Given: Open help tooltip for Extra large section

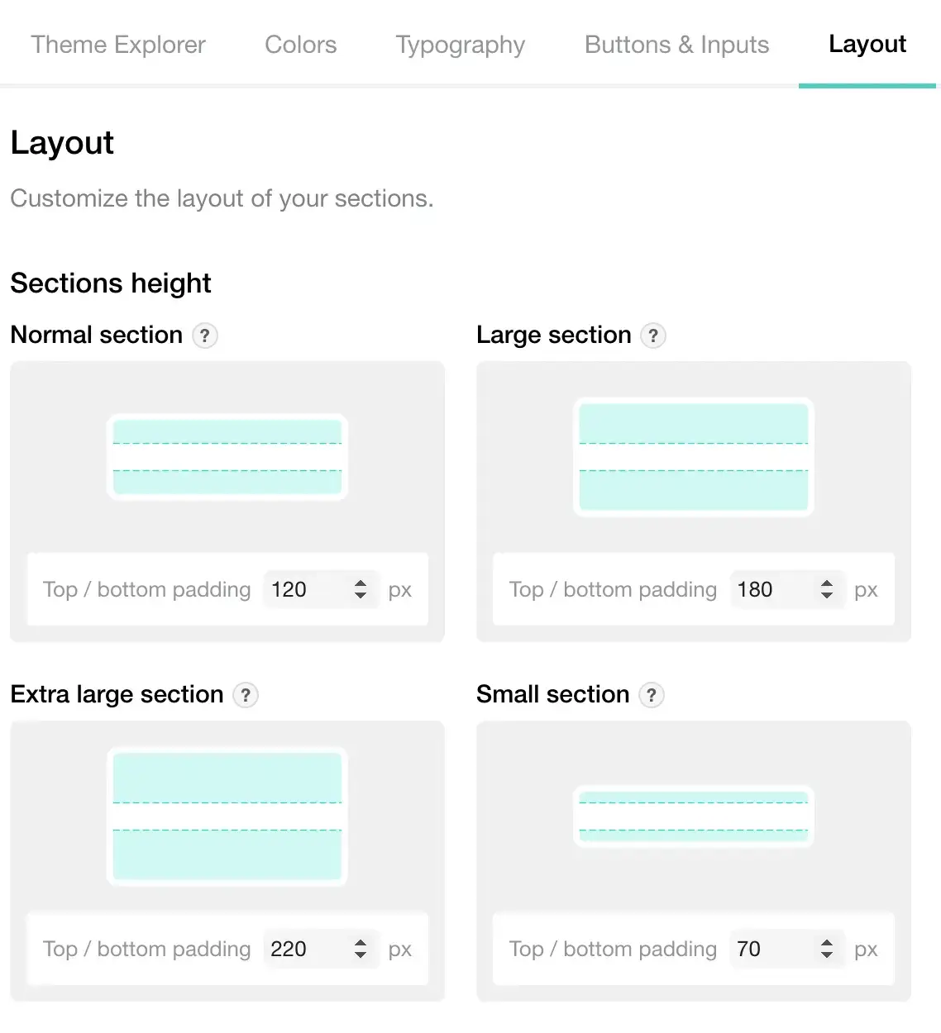Looking at the screenshot, I should click(246, 695).
